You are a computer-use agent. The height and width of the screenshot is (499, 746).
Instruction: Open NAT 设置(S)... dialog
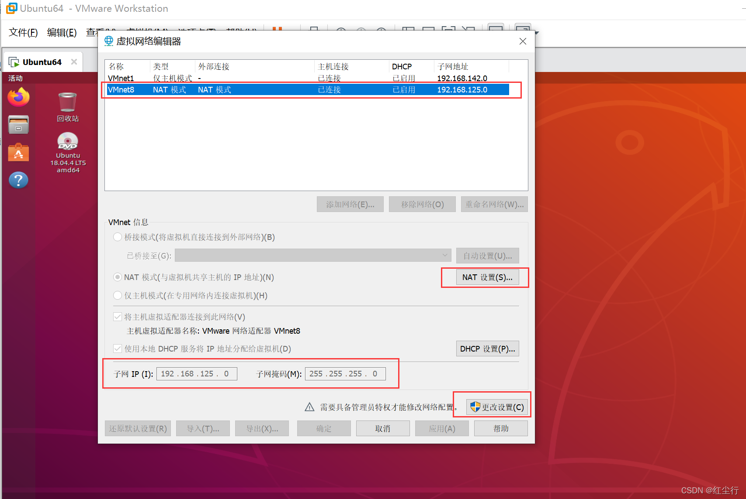[x=487, y=277]
